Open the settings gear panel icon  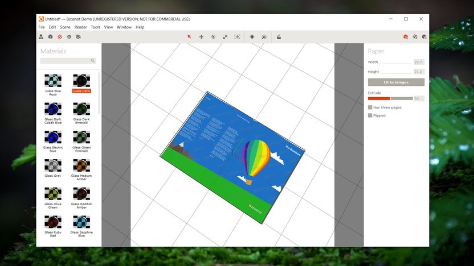(70, 37)
